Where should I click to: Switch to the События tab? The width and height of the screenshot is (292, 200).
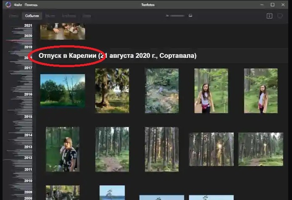32,16
